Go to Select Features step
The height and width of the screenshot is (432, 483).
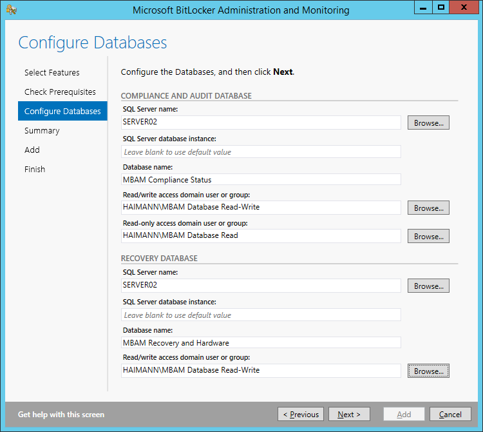52,72
